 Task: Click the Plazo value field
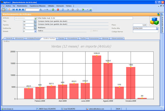tap(140, 25)
